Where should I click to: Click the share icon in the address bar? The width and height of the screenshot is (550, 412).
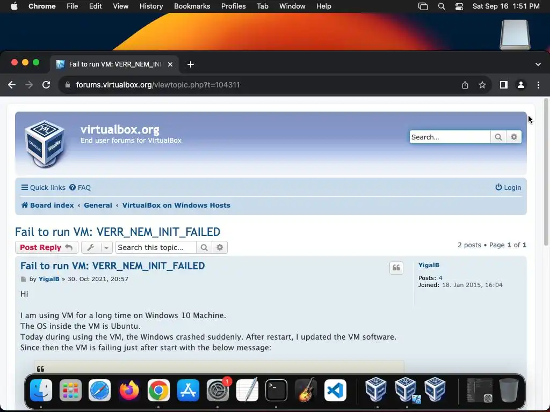[x=465, y=85]
